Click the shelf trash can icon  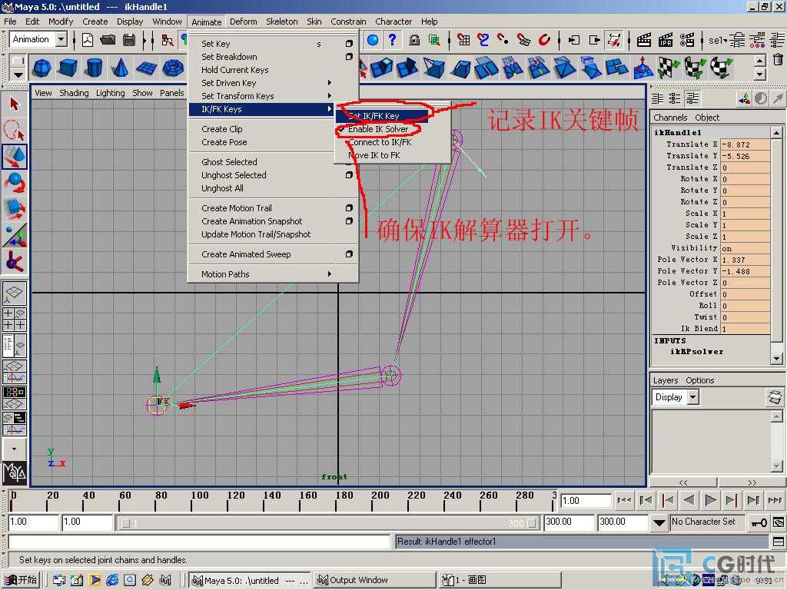tap(778, 60)
